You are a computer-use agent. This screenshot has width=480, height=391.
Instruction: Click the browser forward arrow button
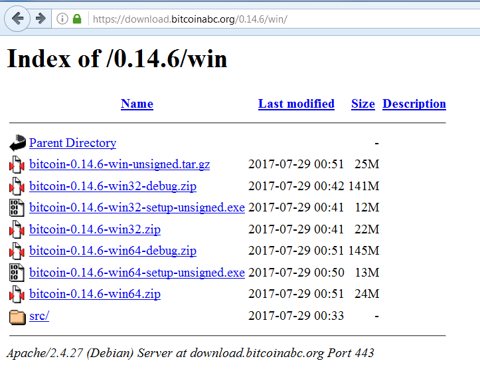pyautogui.click(x=40, y=19)
